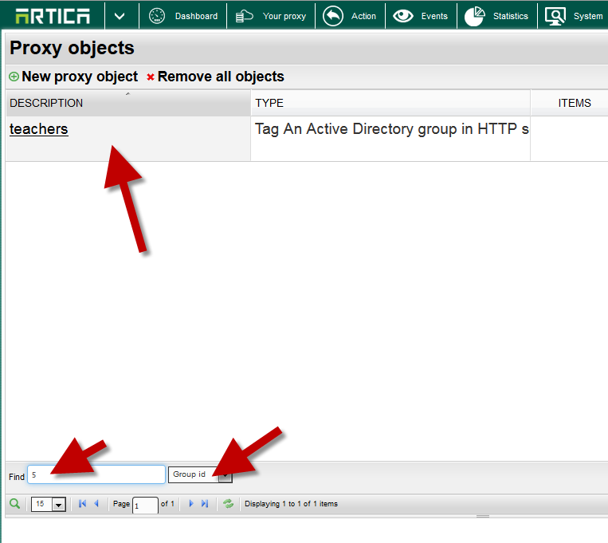The image size is (608, 543).
Task: Click the green plus icon for New proxy object
Action: click(x=14, y=77)
